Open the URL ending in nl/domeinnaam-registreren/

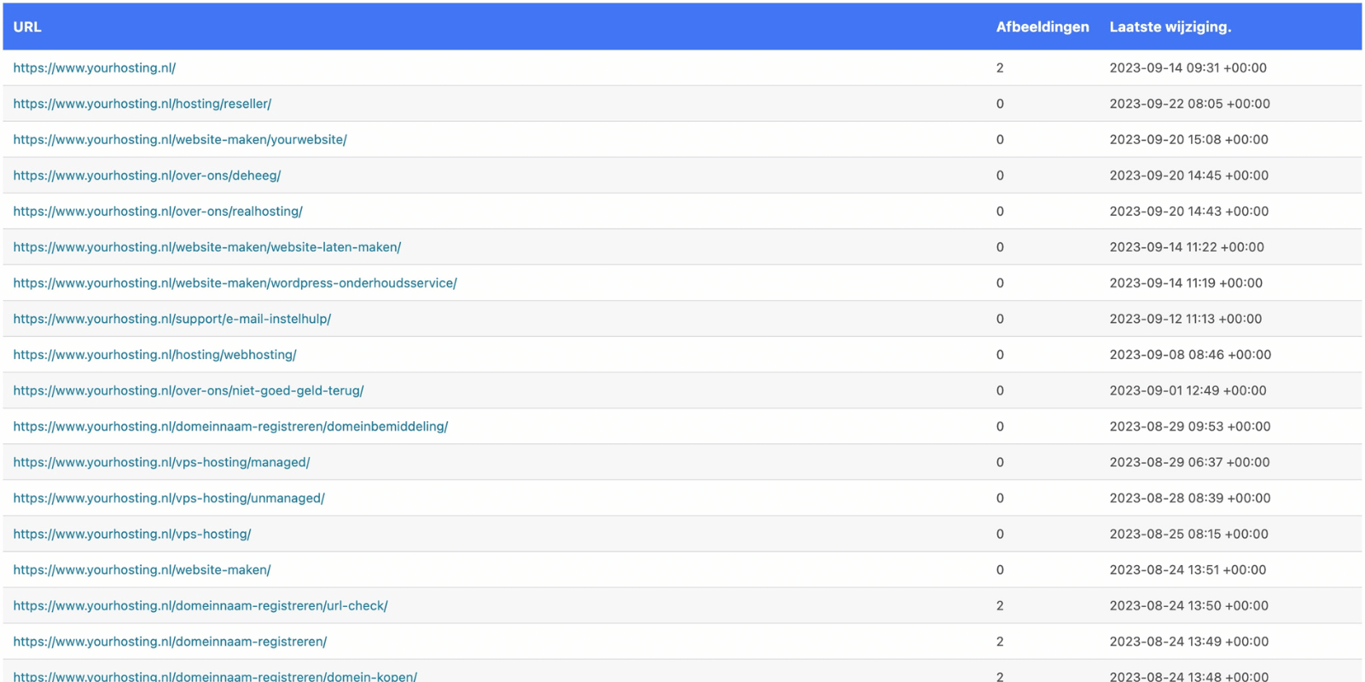pyautogui.click(x=171, y=641)
